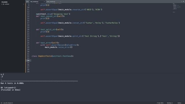
Task: Click the 'Skipping test' string
Action: click(61, 14)
